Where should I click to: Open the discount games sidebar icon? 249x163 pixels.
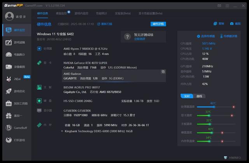(9, 140)
